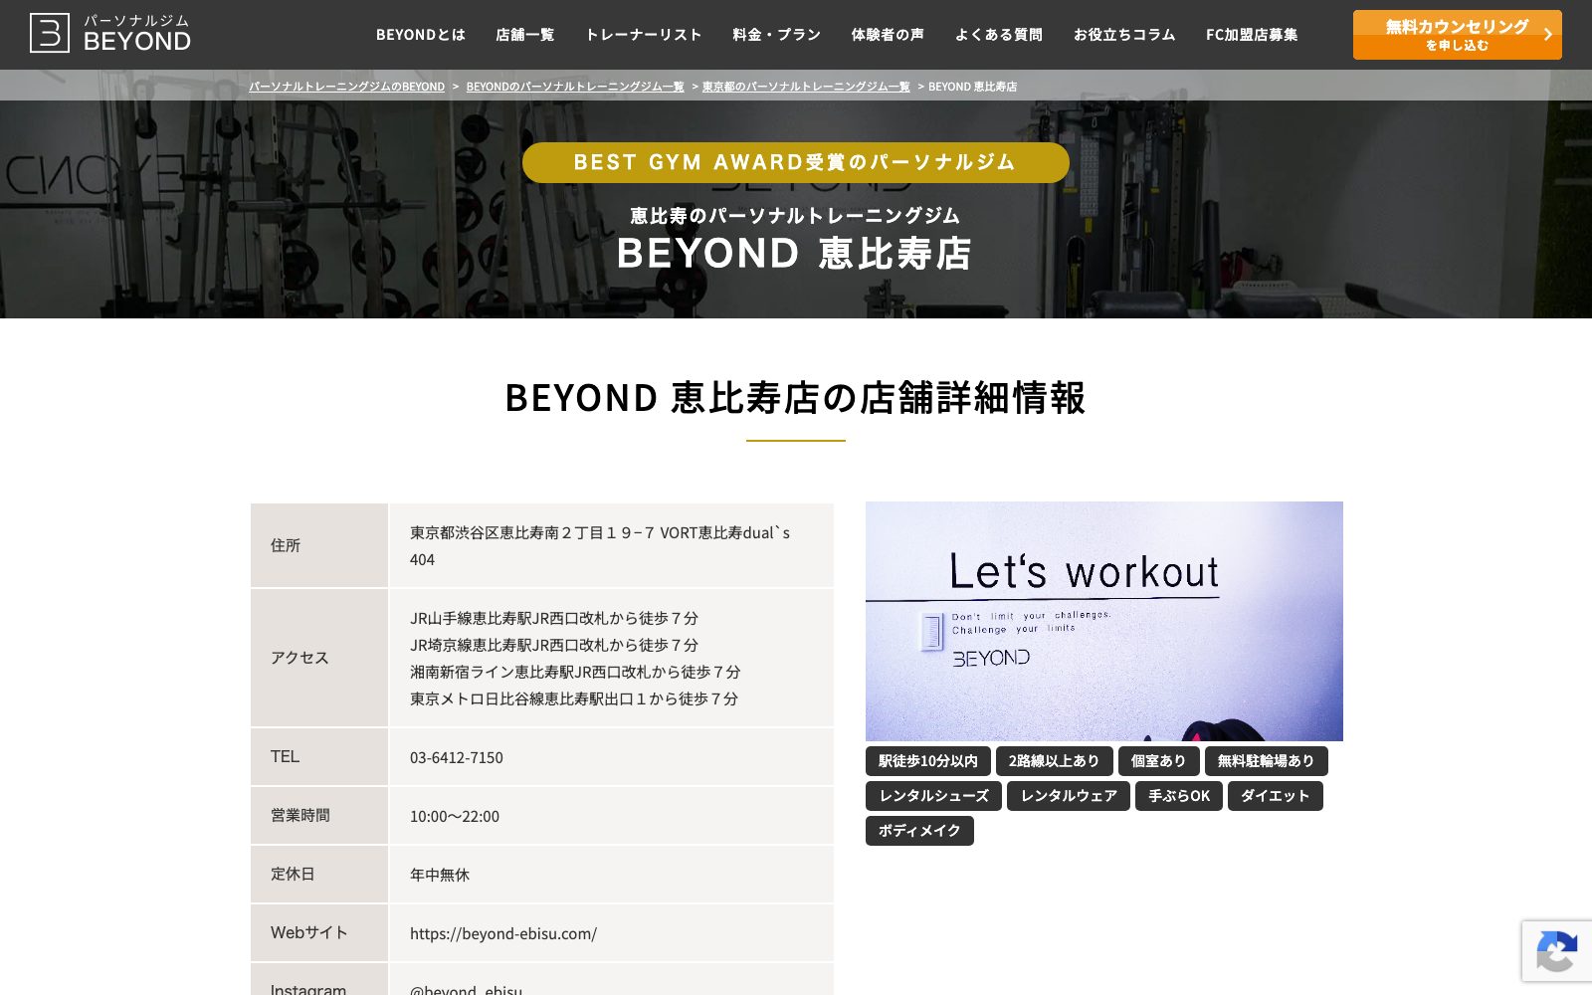The width and height of the screenshot is (1592, 995).
Task: Click hero title BEYOND 恵比寿店
Action: pyautogui.click(x=794, y=253)
